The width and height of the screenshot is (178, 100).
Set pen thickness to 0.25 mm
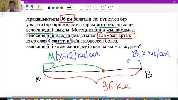pos(81,8)
